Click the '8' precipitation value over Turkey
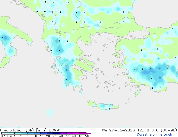The image size is (178, 137). [x=151, y=69]
